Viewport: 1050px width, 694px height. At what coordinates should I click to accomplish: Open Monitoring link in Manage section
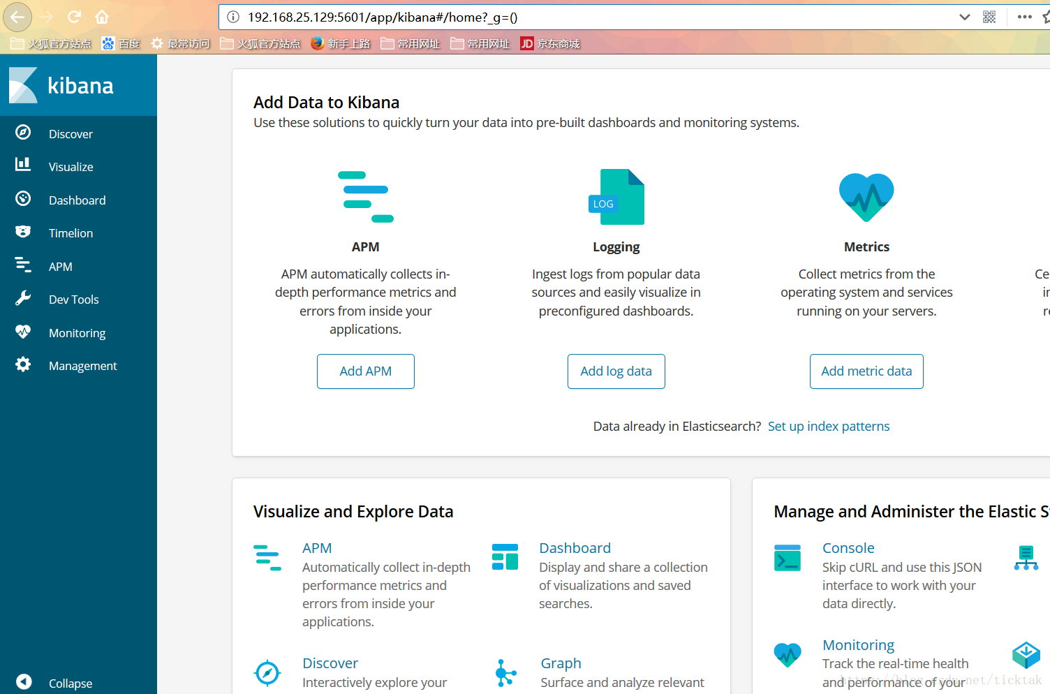click(858, 645)
